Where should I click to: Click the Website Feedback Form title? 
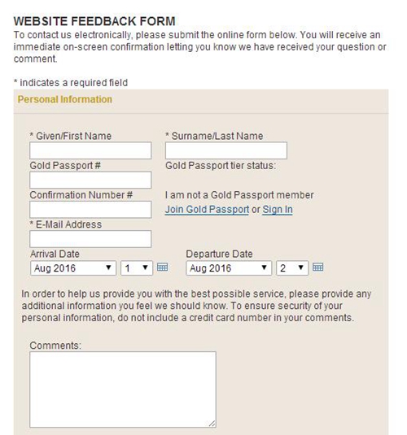click(94, 21)
